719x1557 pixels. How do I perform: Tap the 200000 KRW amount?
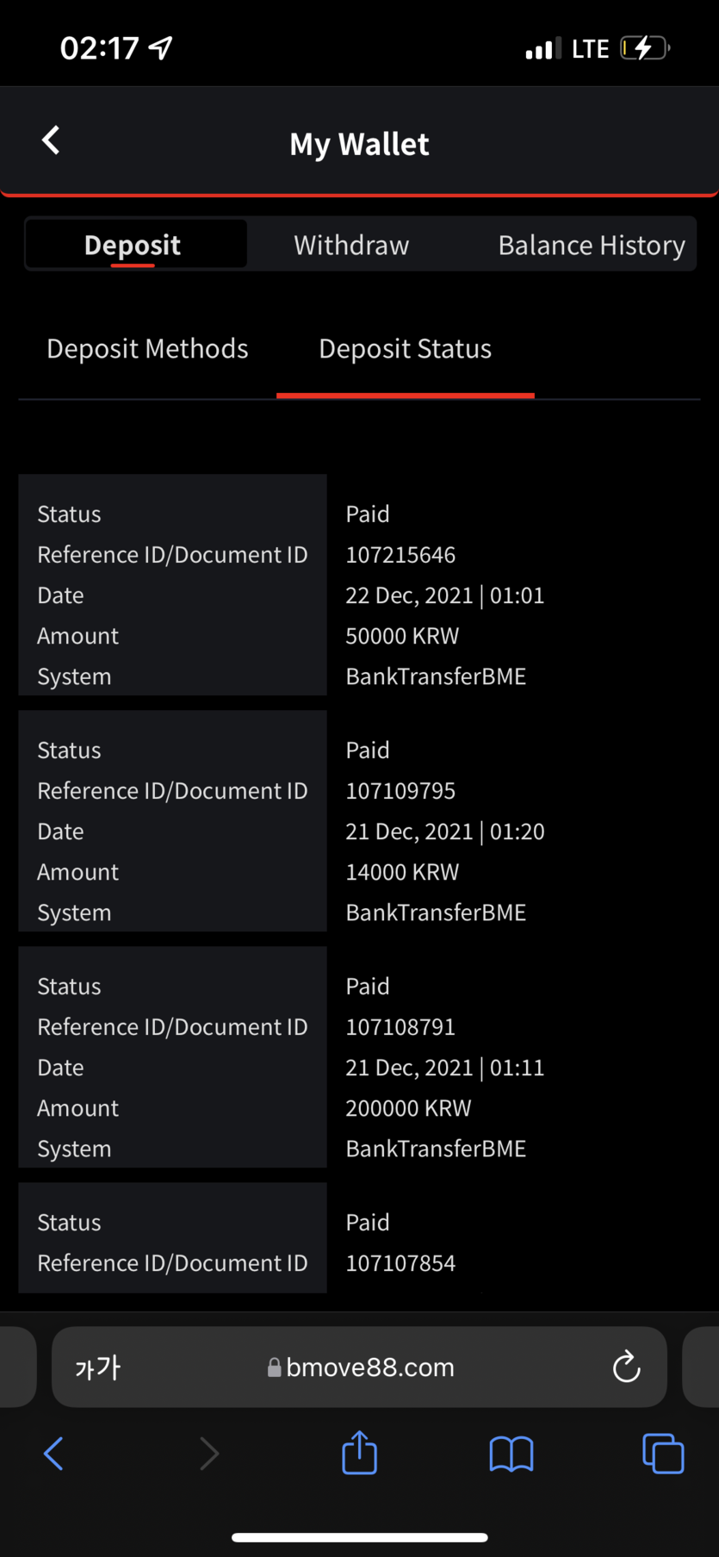click(x=408, y=1108)
